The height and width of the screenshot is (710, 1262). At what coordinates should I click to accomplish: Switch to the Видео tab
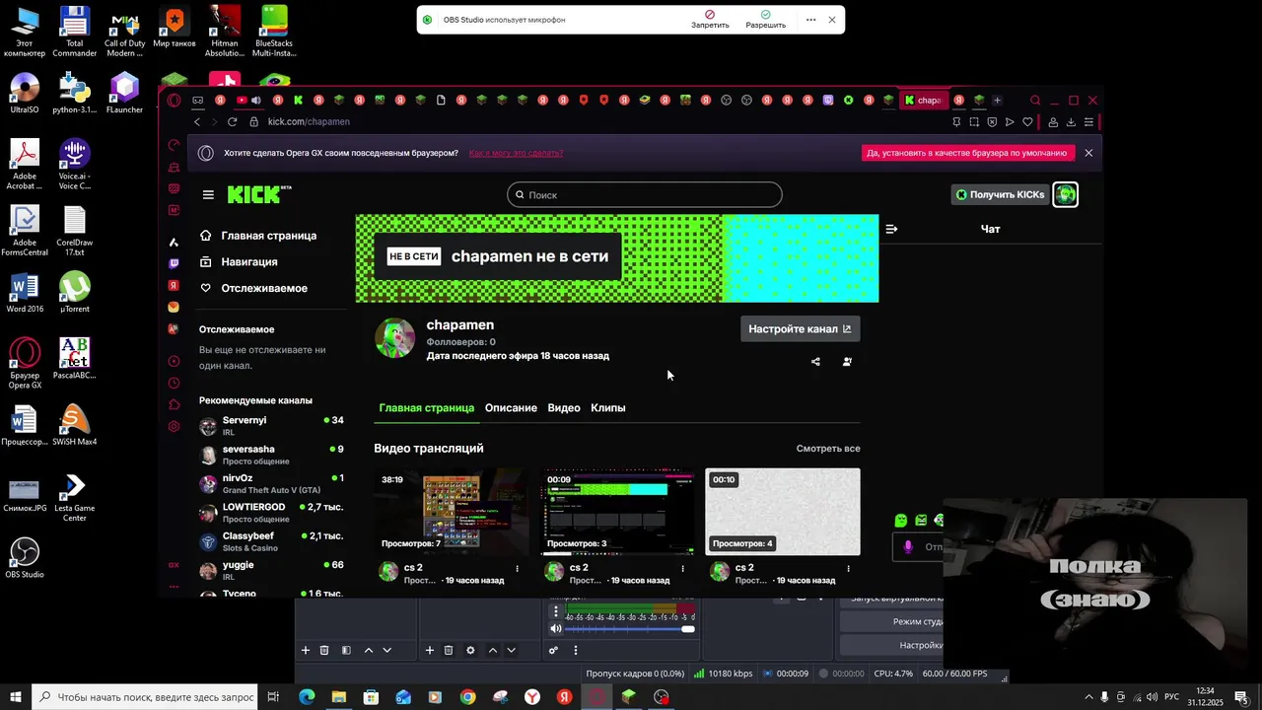tap(564, 408)
